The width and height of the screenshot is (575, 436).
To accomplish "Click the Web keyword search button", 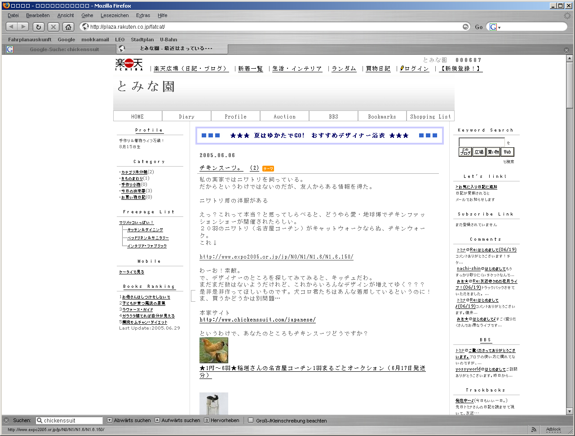I will pos(507,152).
